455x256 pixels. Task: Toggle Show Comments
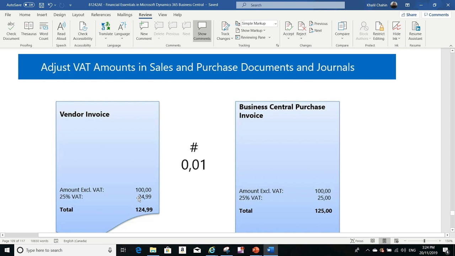coord(202,31)
